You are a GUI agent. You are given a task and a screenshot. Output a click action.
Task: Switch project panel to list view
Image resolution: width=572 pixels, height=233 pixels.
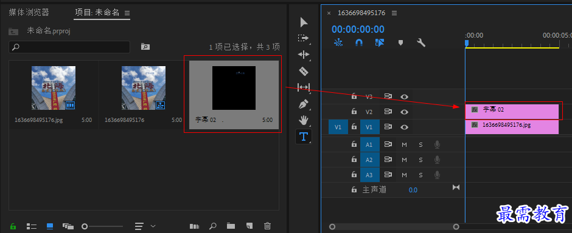coord(32,226)
